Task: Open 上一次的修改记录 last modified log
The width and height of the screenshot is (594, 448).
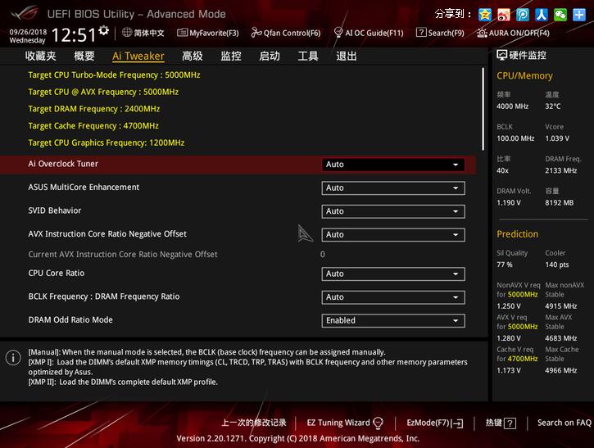Action: point(254,423)
